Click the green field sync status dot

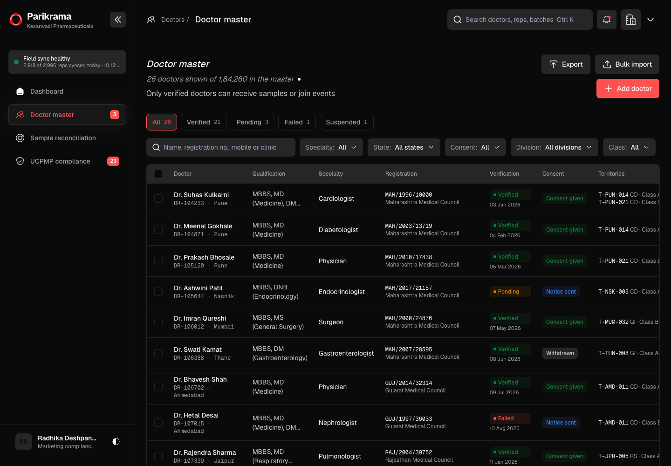click(16, 62)
